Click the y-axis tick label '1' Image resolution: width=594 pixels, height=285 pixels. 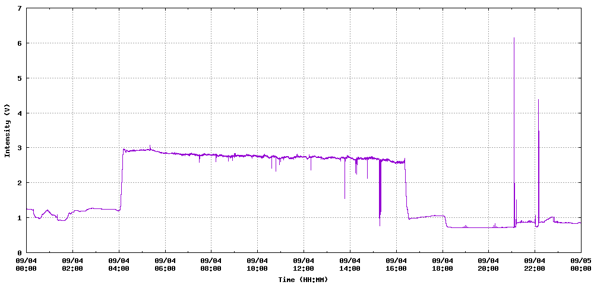[20, 218]
